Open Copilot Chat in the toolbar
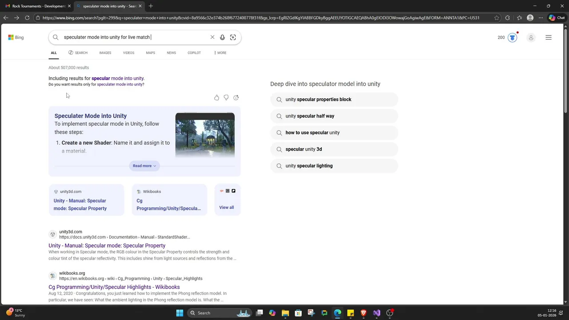Image resolution: width=569 pixels, height=320 pixels. (x=557, y=18)
